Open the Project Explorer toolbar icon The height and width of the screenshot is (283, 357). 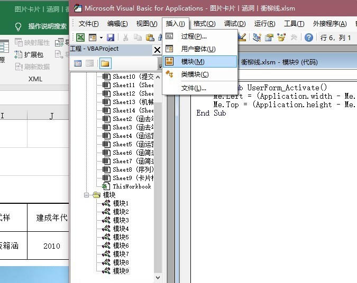coord(257,37)
